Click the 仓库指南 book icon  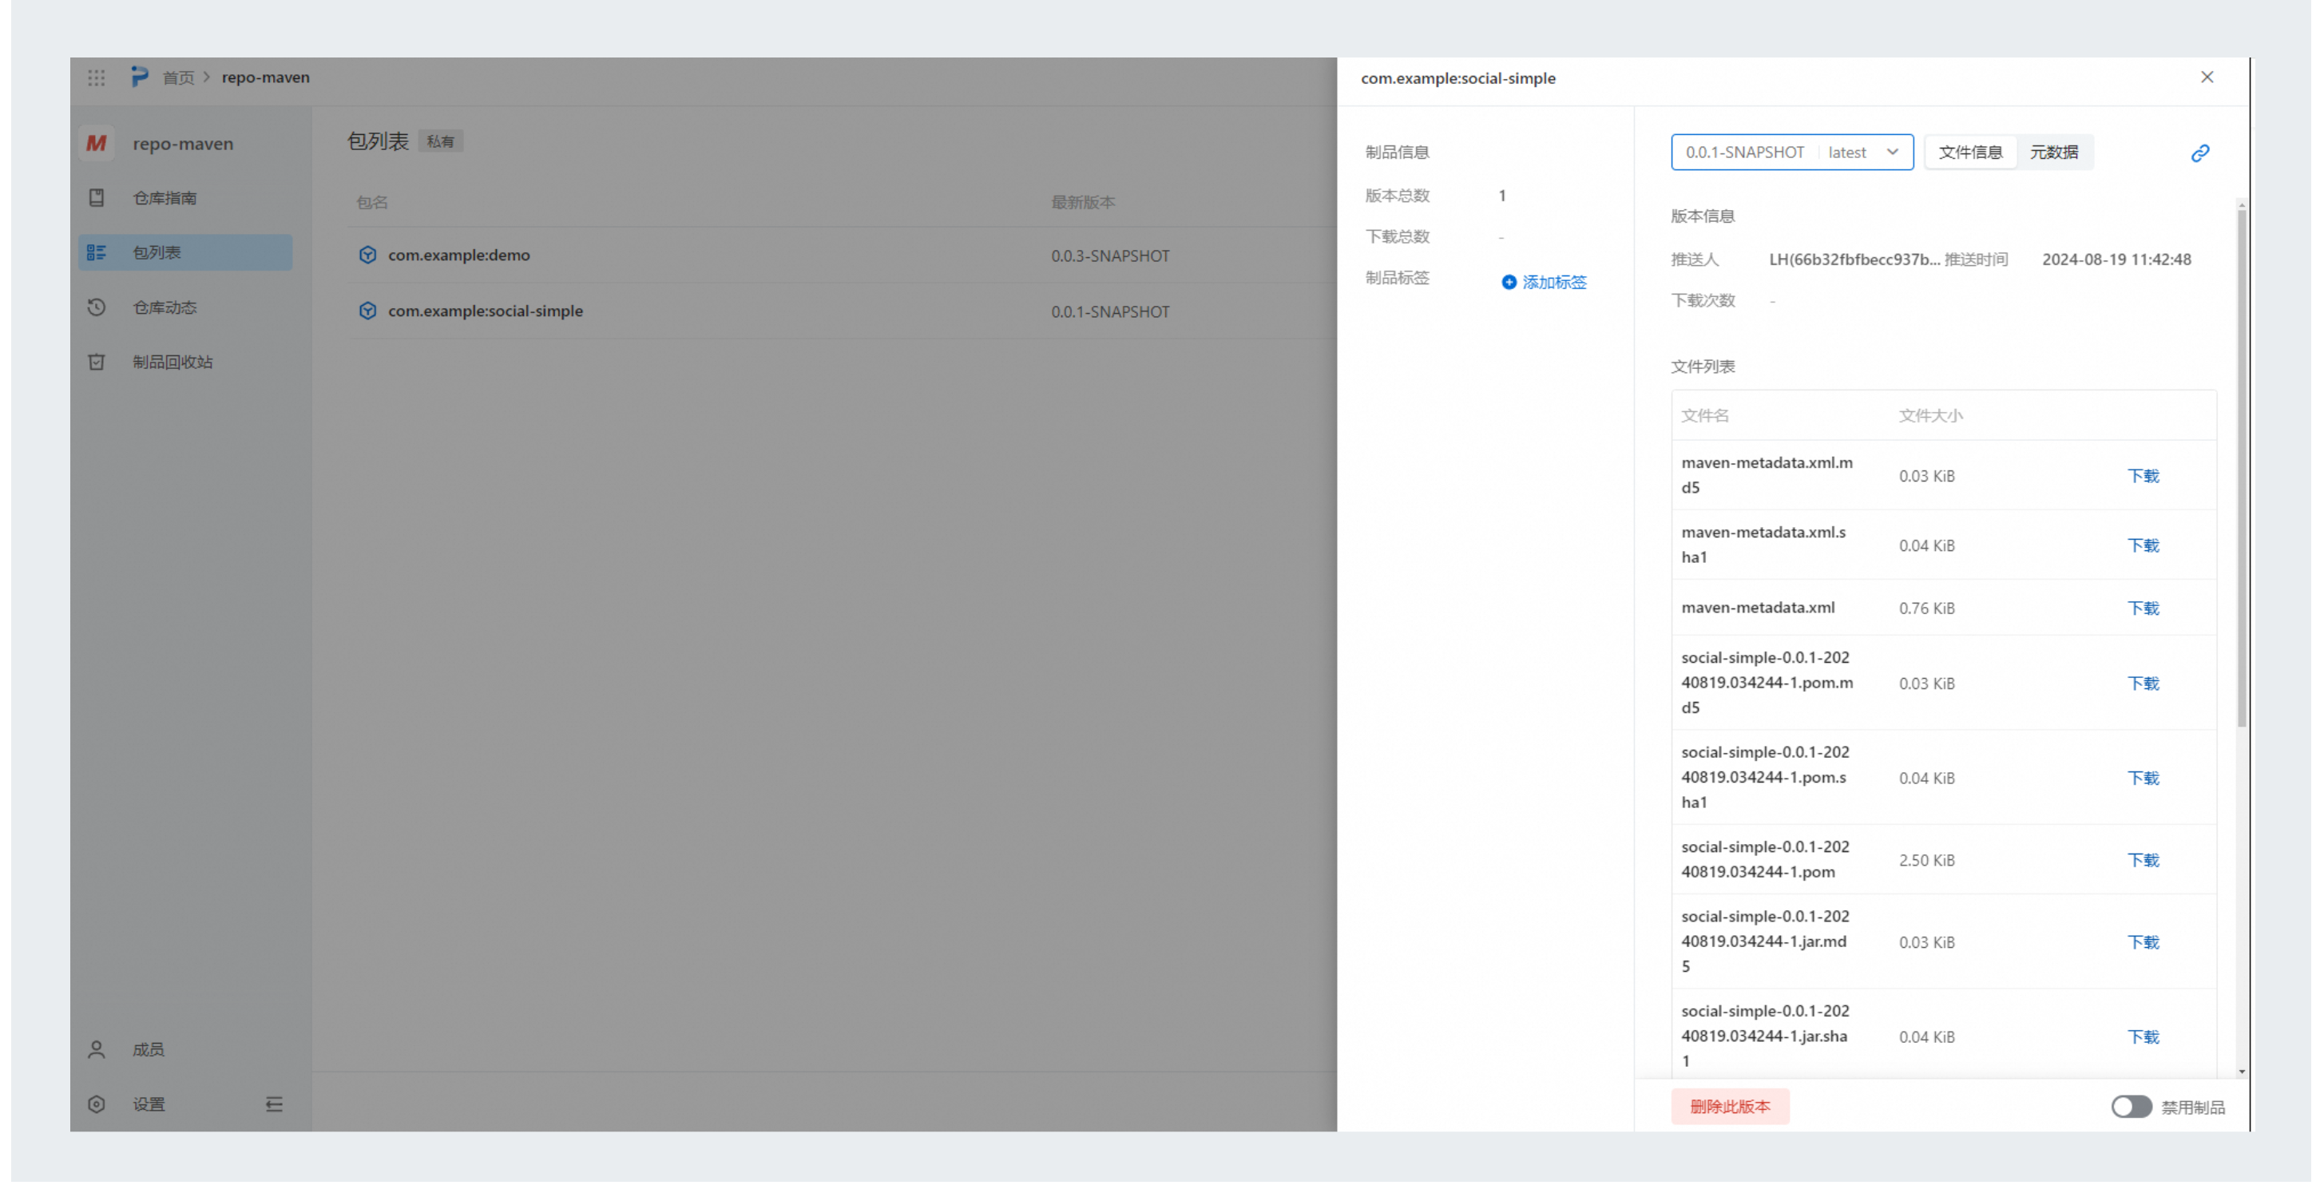97,197
